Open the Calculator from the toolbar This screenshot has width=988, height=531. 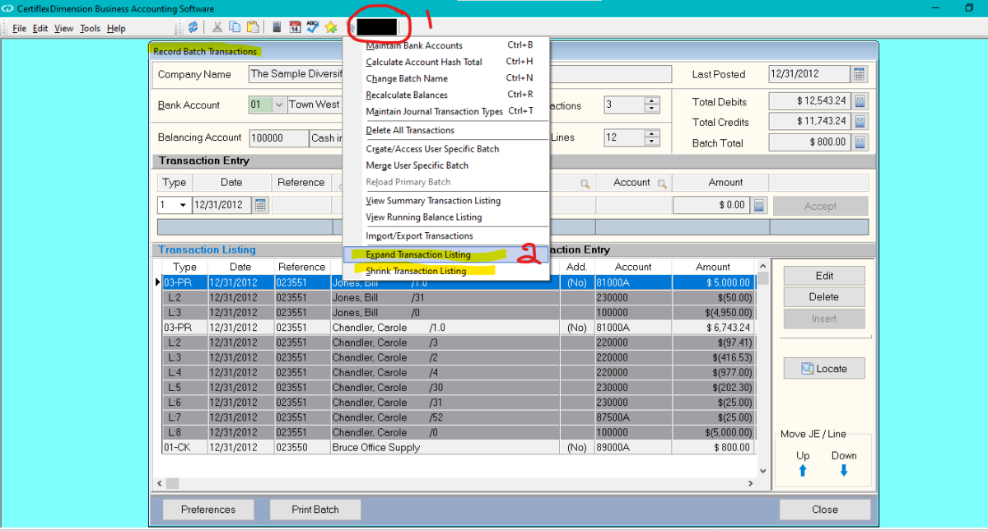tap(276, 26)
